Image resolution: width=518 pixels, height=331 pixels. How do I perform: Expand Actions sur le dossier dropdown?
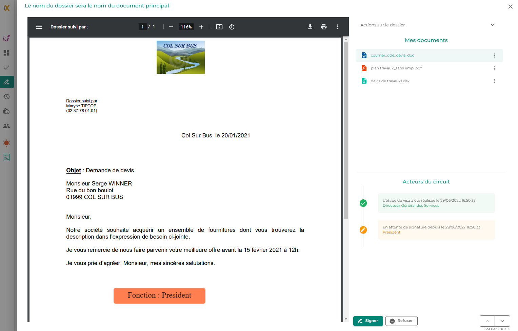pyautogui.click(x=427, y=25)
